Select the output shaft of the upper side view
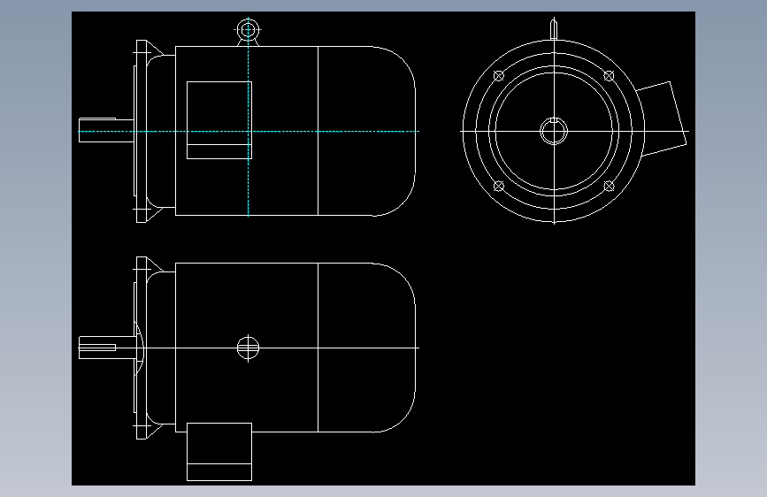 [107, 130]
